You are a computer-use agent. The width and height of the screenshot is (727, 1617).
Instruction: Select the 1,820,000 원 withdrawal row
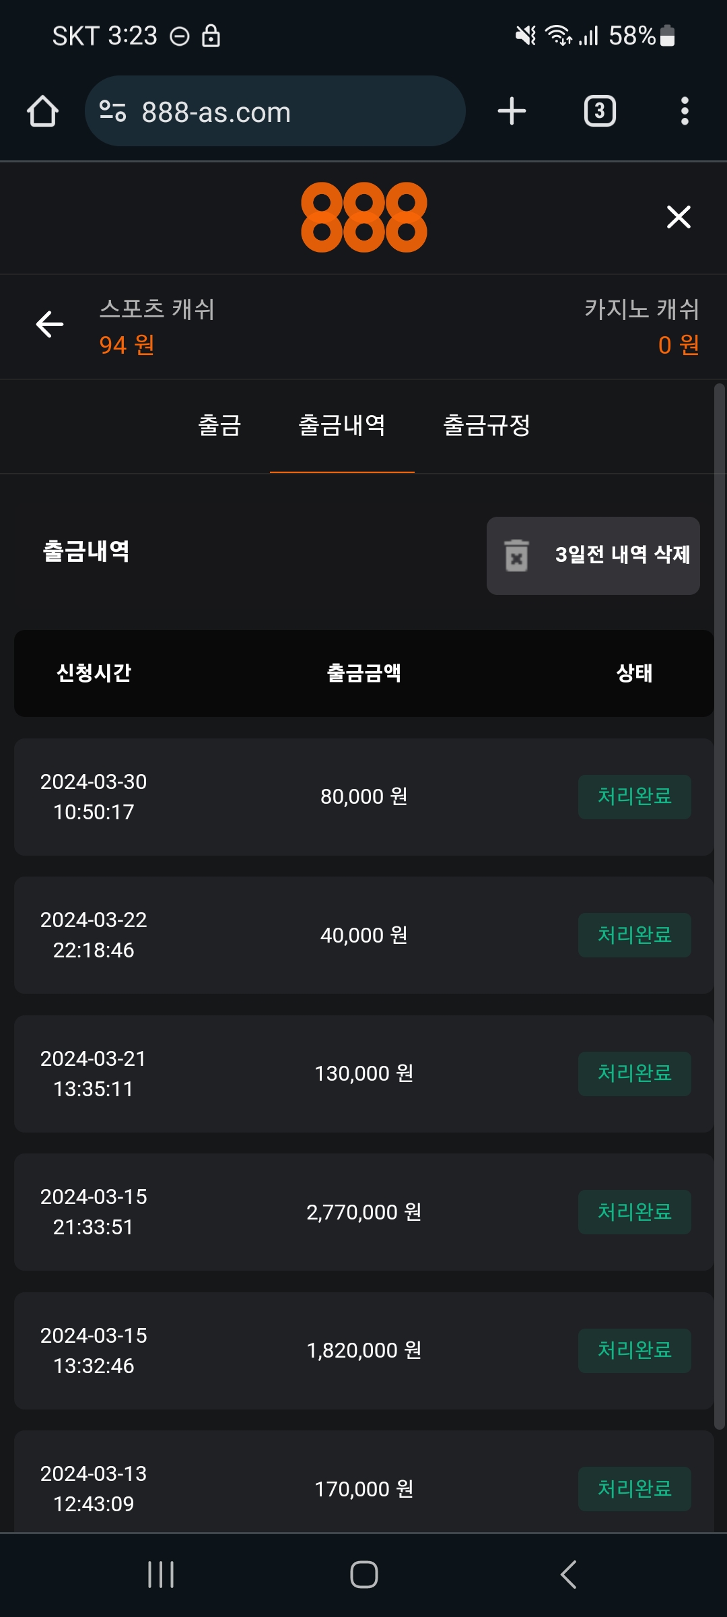click(363, 1350)
